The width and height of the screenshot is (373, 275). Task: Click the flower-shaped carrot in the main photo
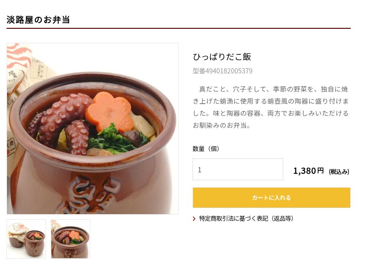coord(109,111)
